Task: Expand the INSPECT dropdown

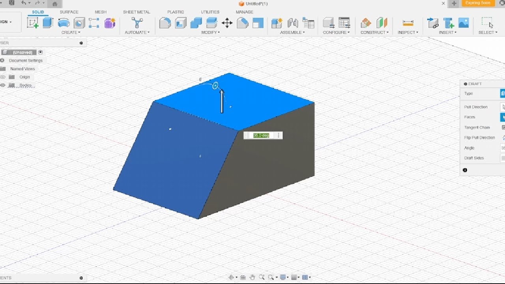Action: click(x=408, y=32)
